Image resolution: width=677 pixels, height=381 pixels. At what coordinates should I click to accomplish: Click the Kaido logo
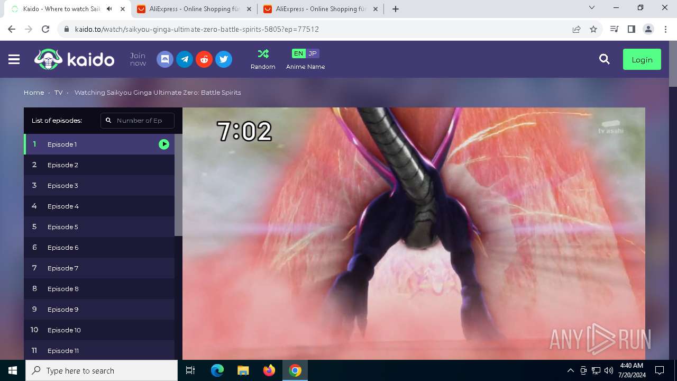(75, 59)
